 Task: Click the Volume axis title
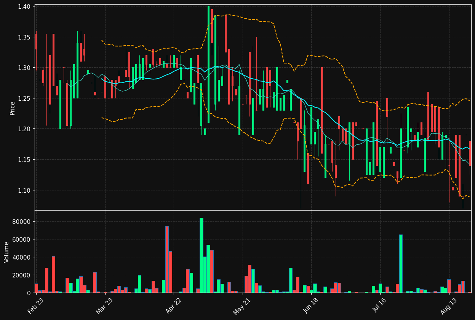click(6, 252)
